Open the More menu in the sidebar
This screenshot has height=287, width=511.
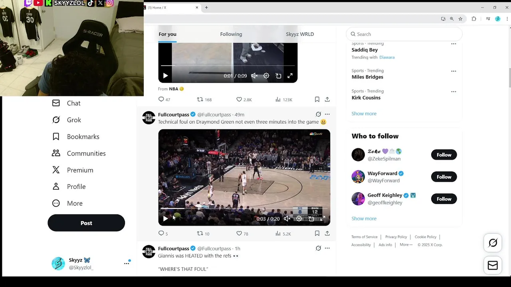[67, 203]
